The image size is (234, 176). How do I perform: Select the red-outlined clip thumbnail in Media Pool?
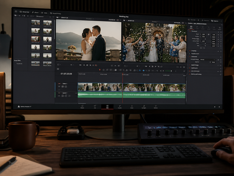point(36,39)
